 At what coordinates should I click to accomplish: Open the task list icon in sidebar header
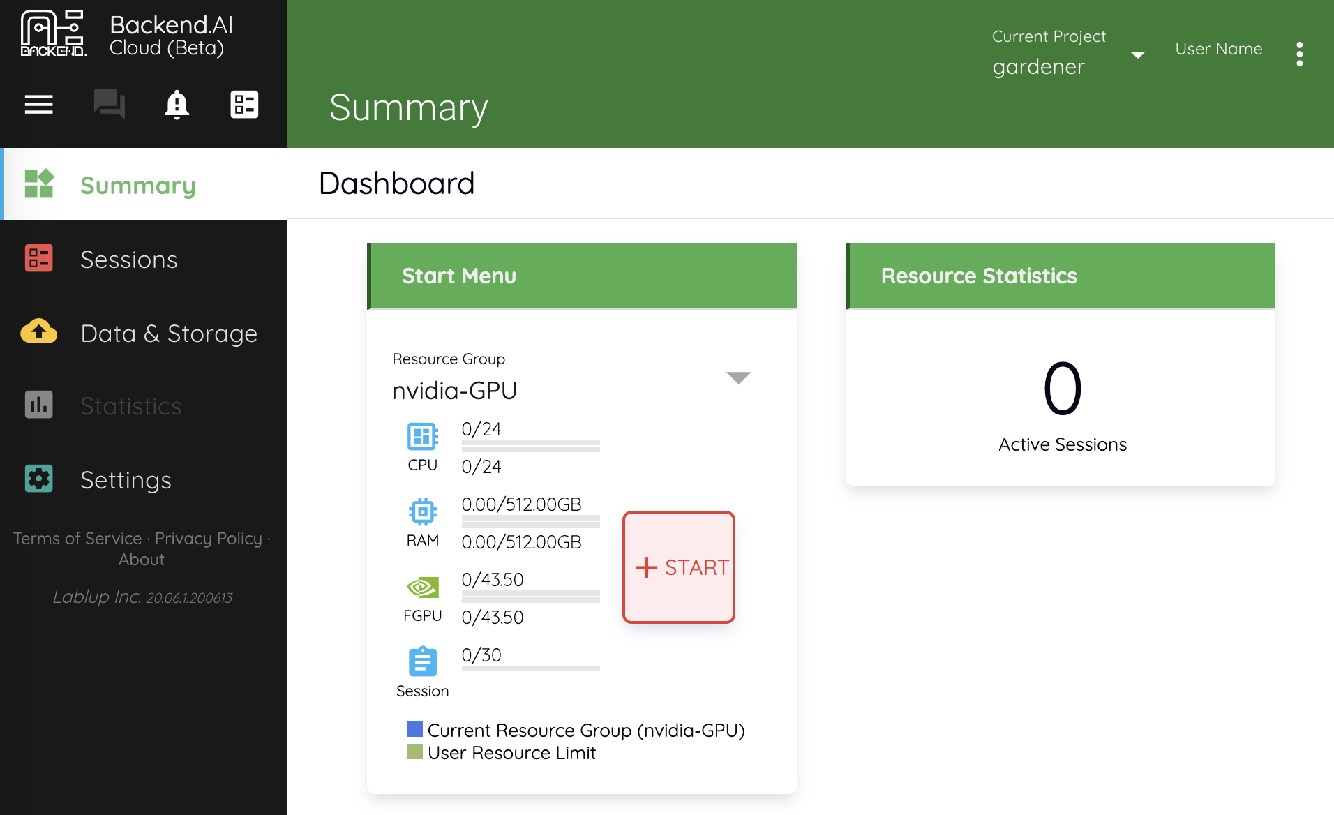(x=244, y=105)
